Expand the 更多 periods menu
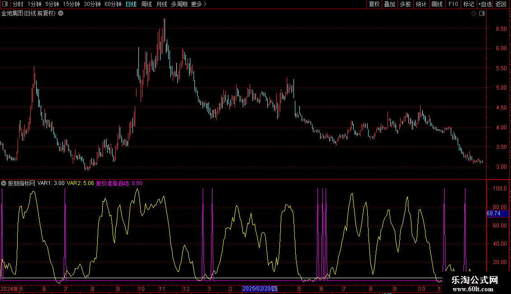Viewport: 511px width, 294px height. (199, 4)
